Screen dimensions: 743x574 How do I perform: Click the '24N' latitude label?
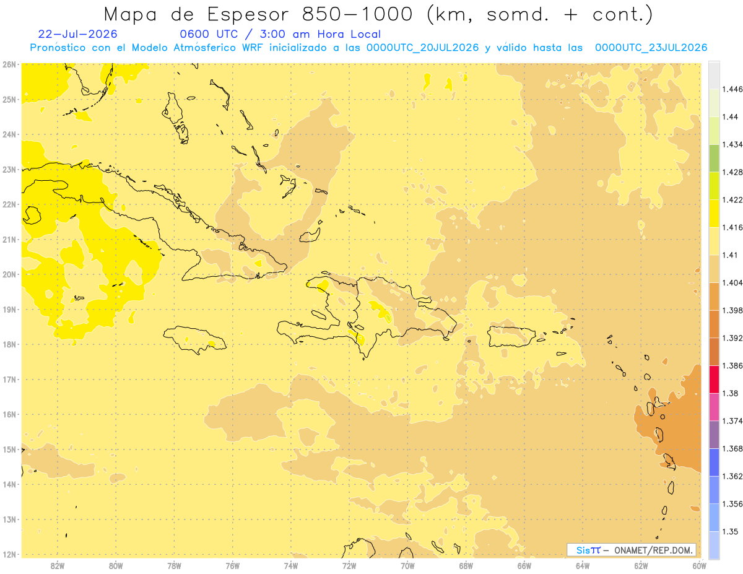point(9,134)
